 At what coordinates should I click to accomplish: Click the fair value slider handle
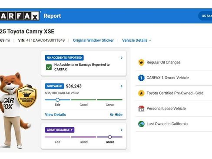[x=58, y=100]
